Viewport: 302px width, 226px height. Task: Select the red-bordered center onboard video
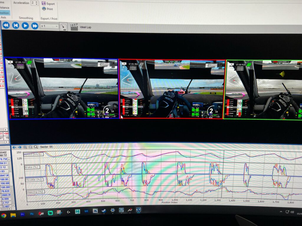(172, 89)
